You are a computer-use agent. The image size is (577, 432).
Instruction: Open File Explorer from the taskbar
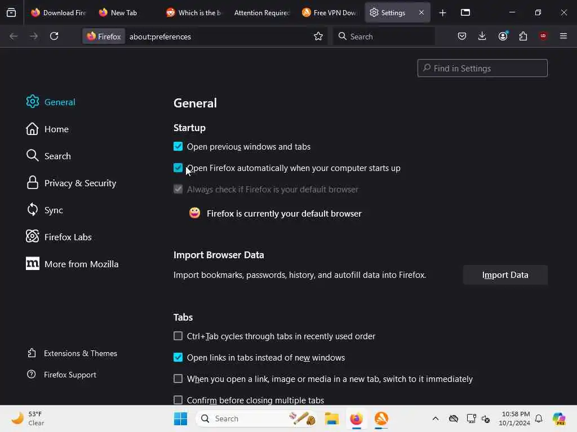point(331,418)
